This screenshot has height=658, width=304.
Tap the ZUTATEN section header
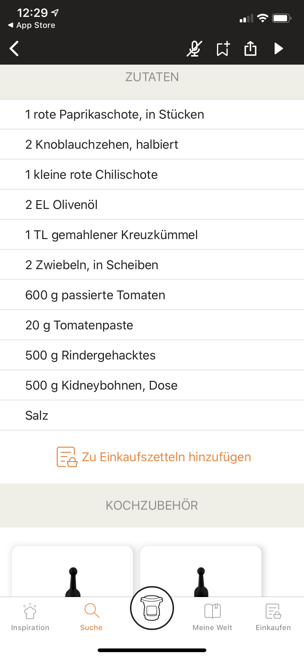[x=152, y=77]
